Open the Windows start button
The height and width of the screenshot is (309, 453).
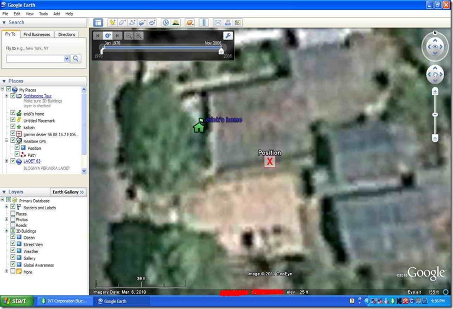16,301
